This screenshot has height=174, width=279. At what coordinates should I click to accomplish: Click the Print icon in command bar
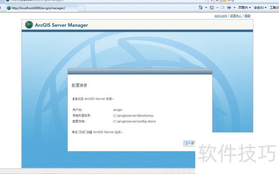(x=229, y=7)
